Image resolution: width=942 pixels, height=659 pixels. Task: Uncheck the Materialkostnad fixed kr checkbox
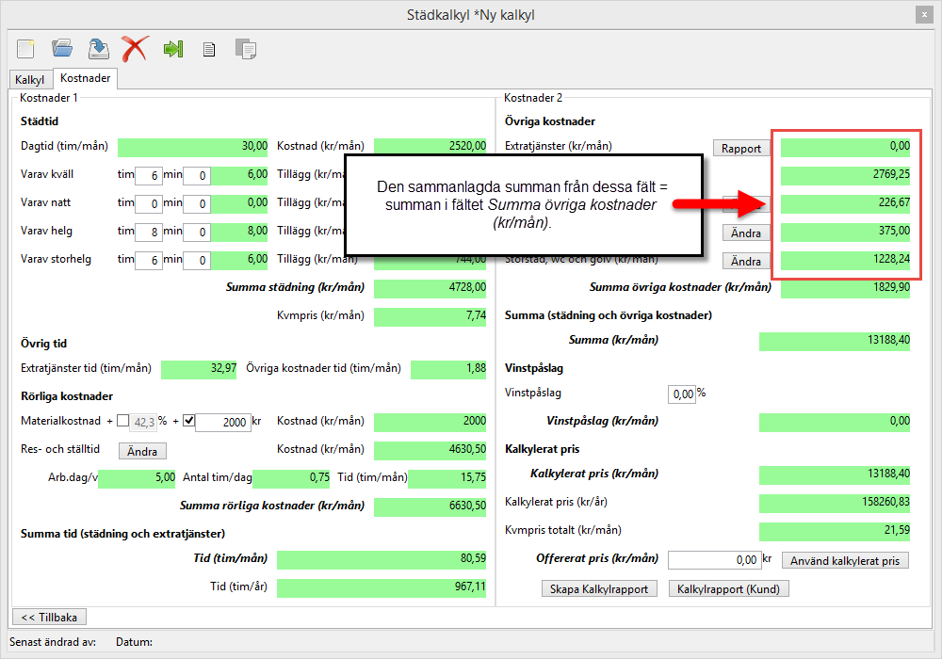point(188,422)
